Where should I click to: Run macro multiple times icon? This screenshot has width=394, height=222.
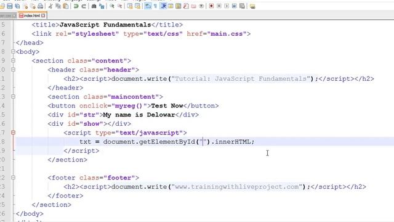234,6
